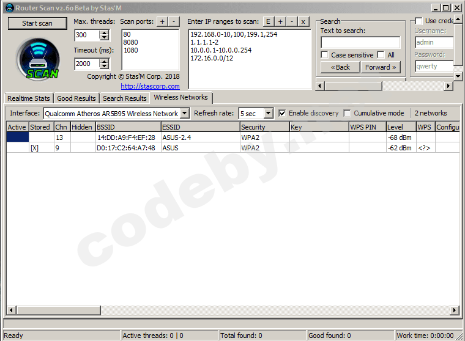The height and width of the screenshot is (341, 465).
Task: Decrease Max. threads value
Action: pyautogui.click(x=104, y=38)
